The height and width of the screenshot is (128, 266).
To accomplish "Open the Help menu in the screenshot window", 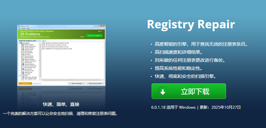I will click(x=28, y=29).
